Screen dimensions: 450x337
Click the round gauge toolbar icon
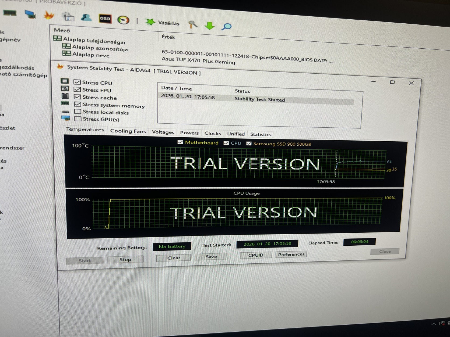[123, 20]
